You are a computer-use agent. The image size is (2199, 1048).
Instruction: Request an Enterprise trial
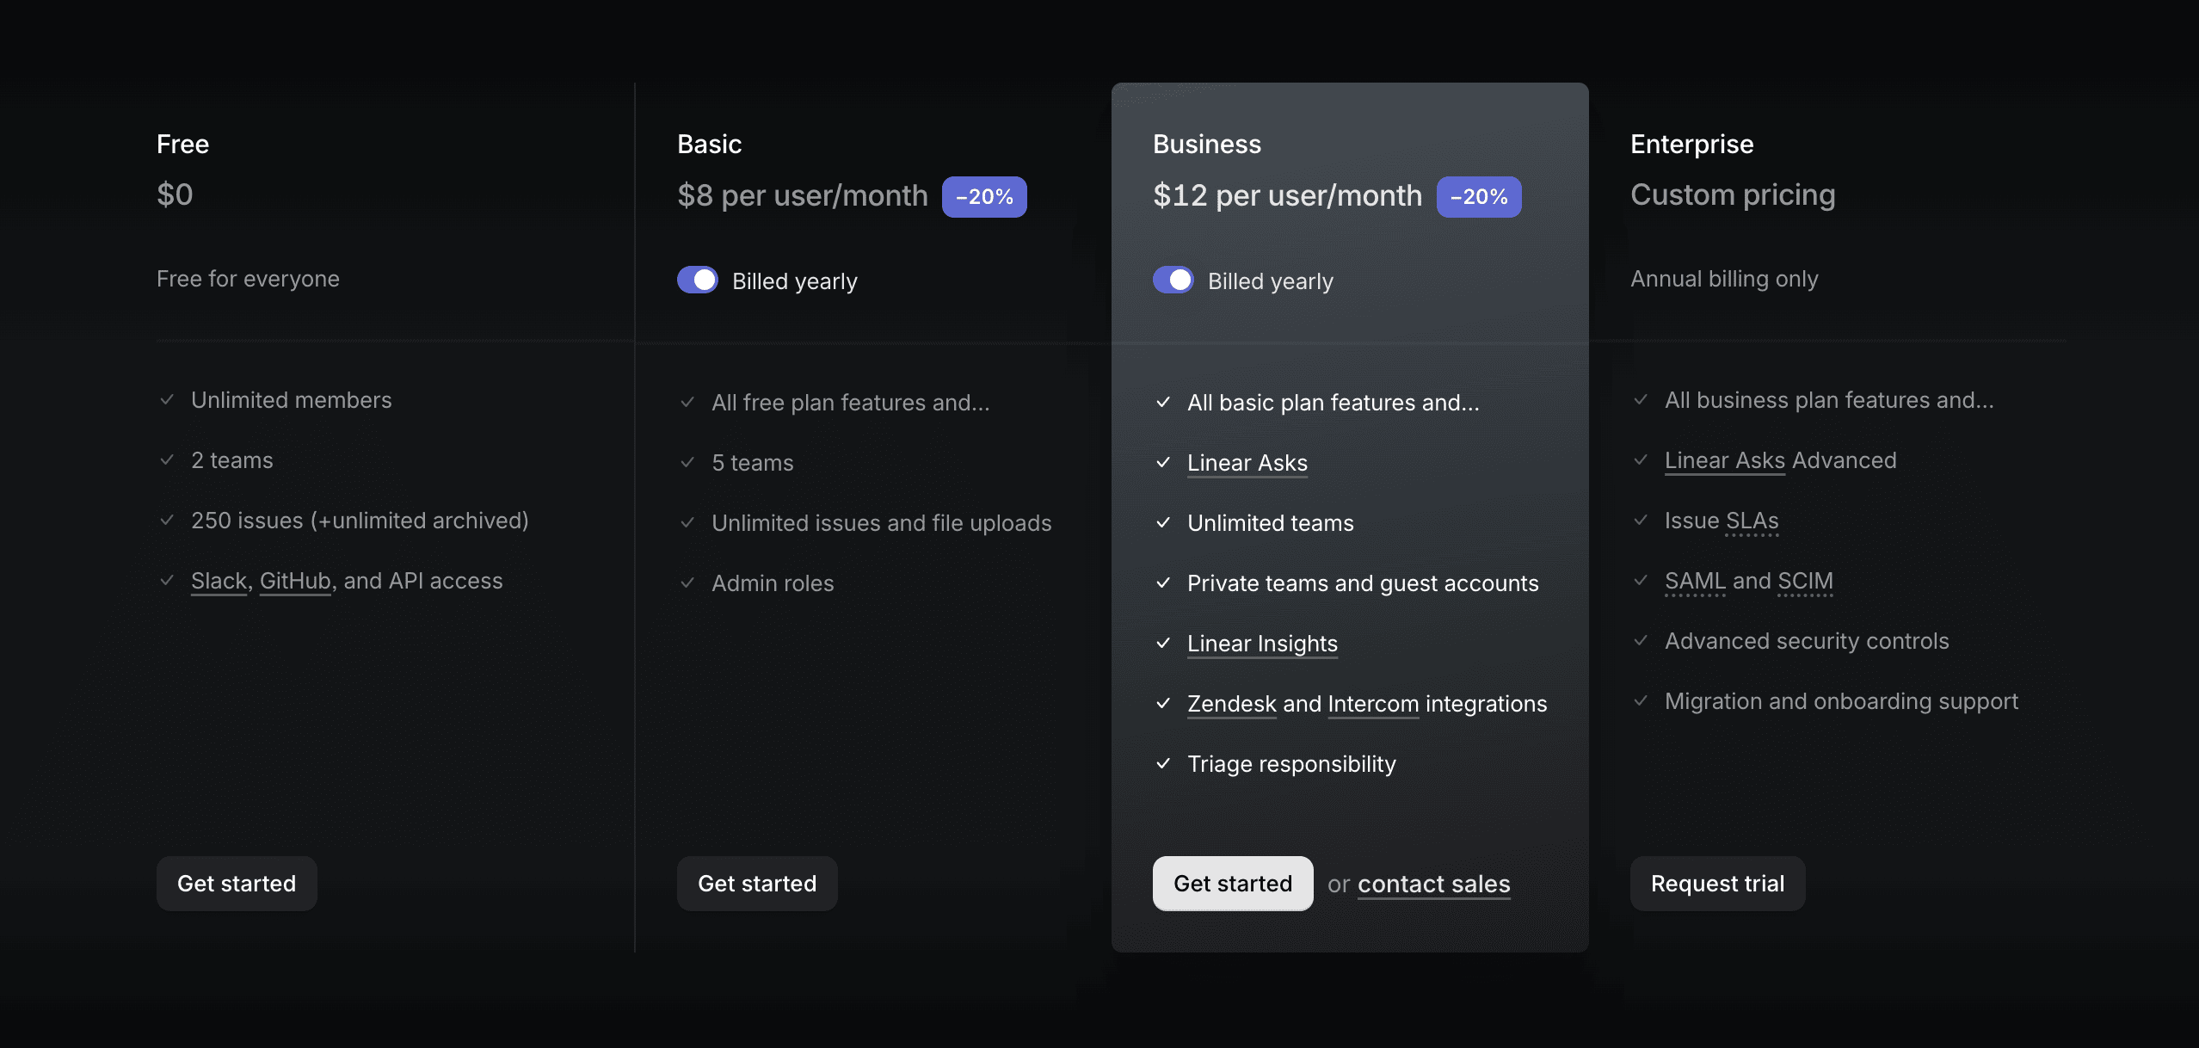click(1717, 884)
